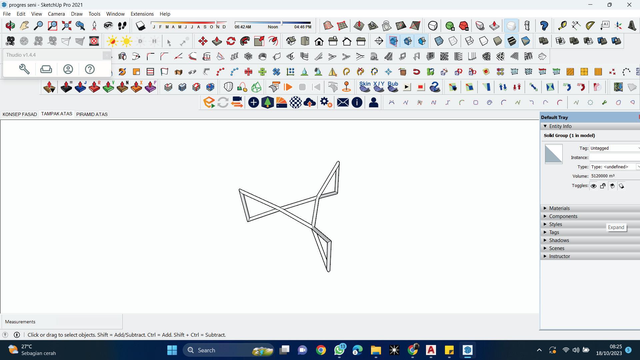640x360 pixels.
Task: Click the Zoom Extents icon
Action: click(x=66, y=26)
